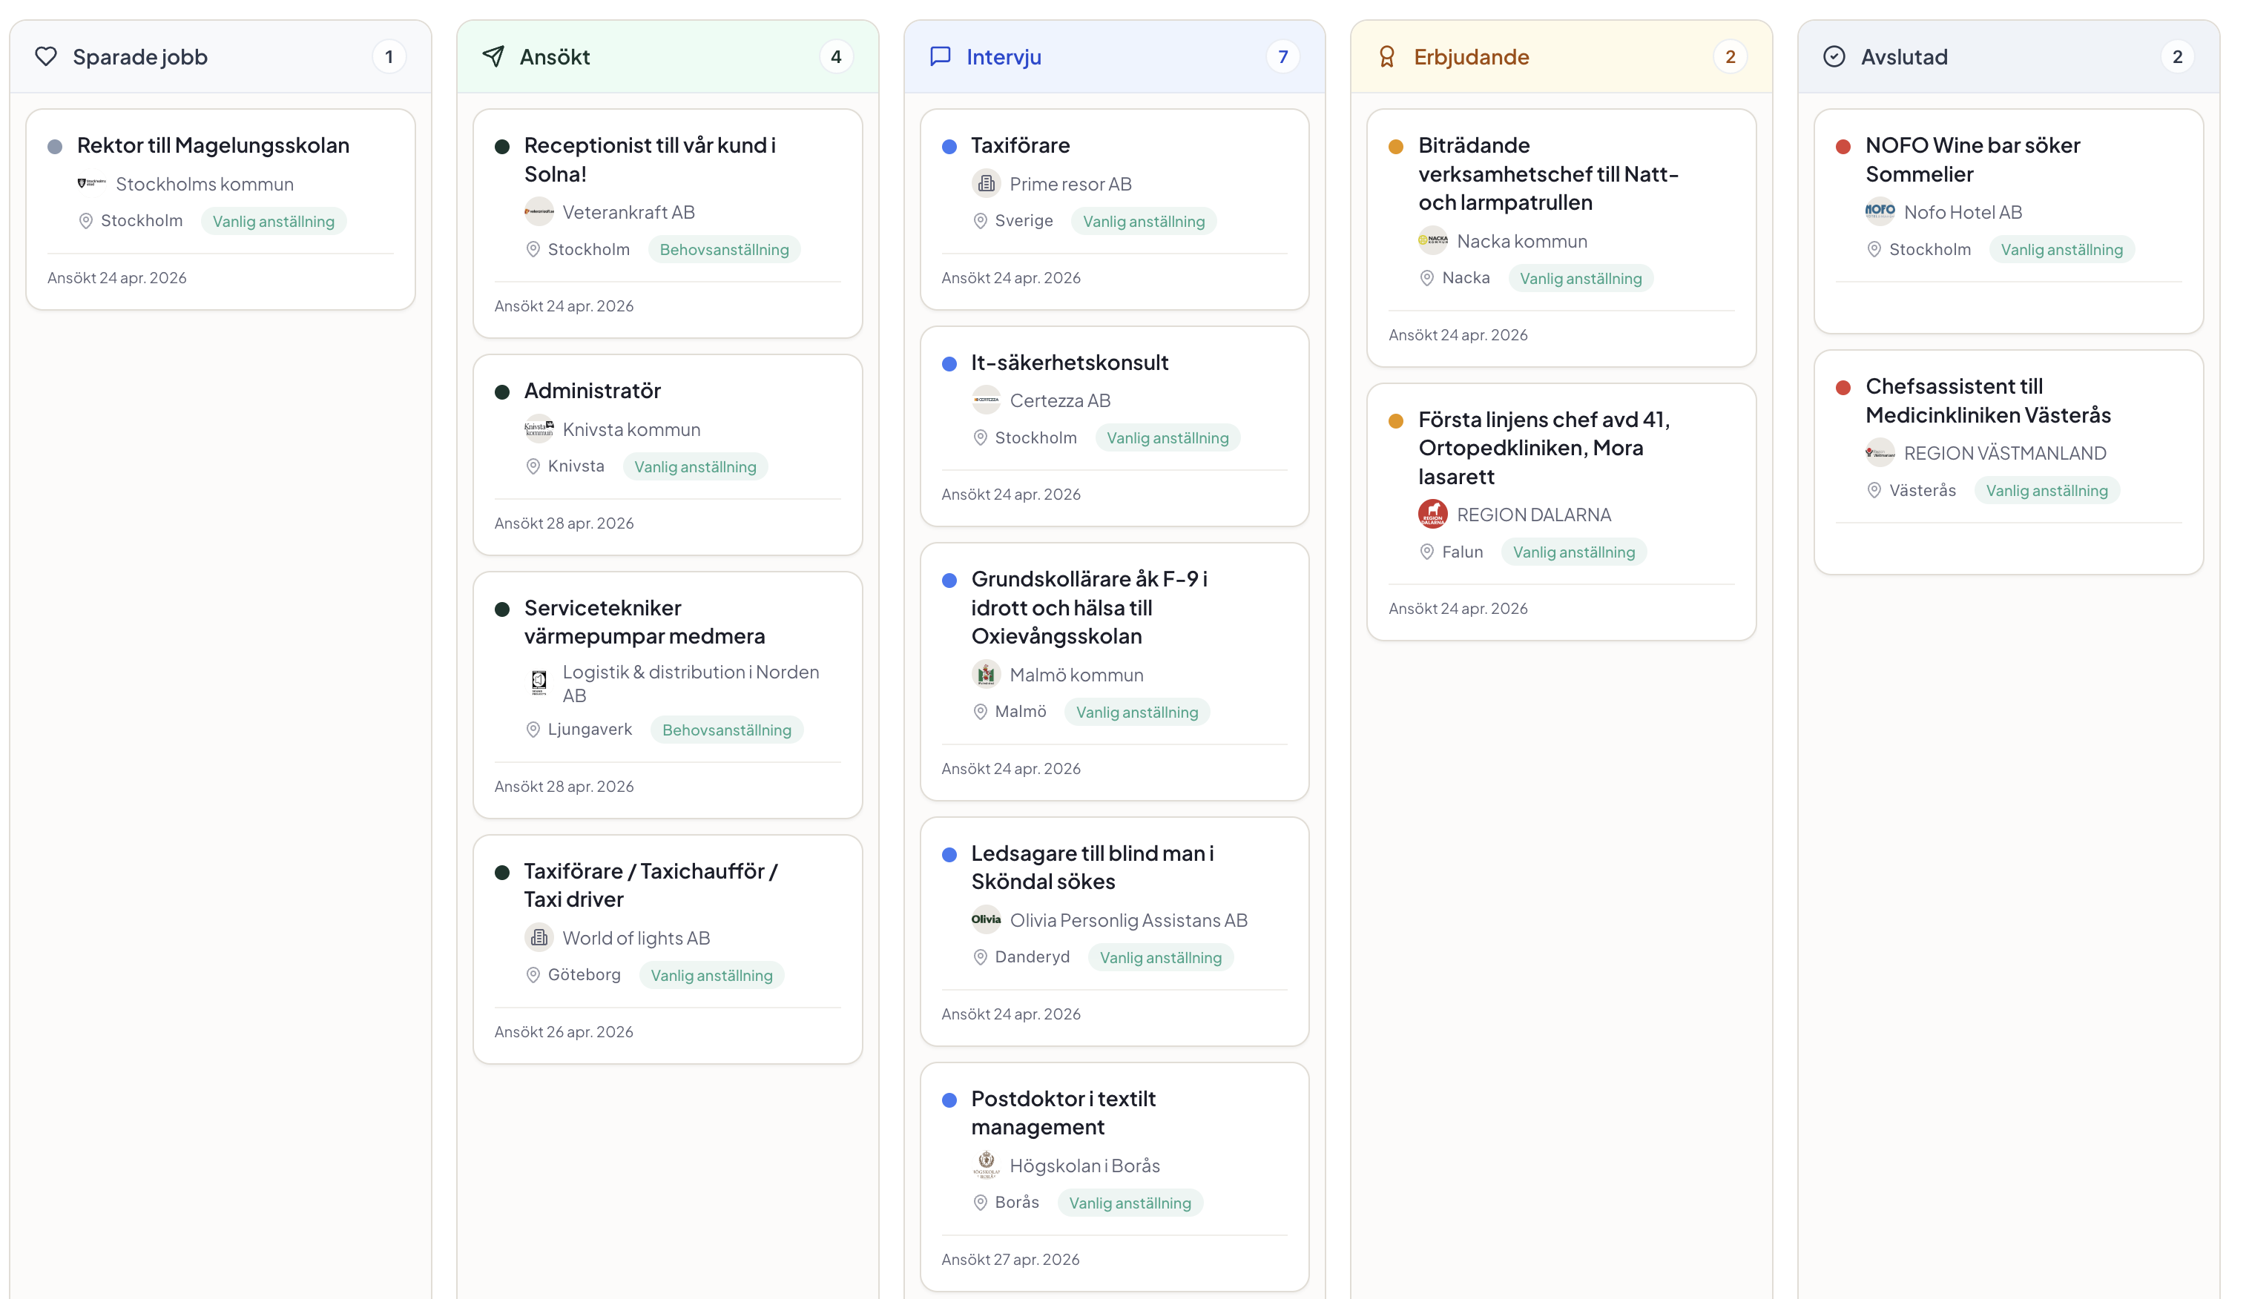Click the Certezza AB logo

coord(987,400)
